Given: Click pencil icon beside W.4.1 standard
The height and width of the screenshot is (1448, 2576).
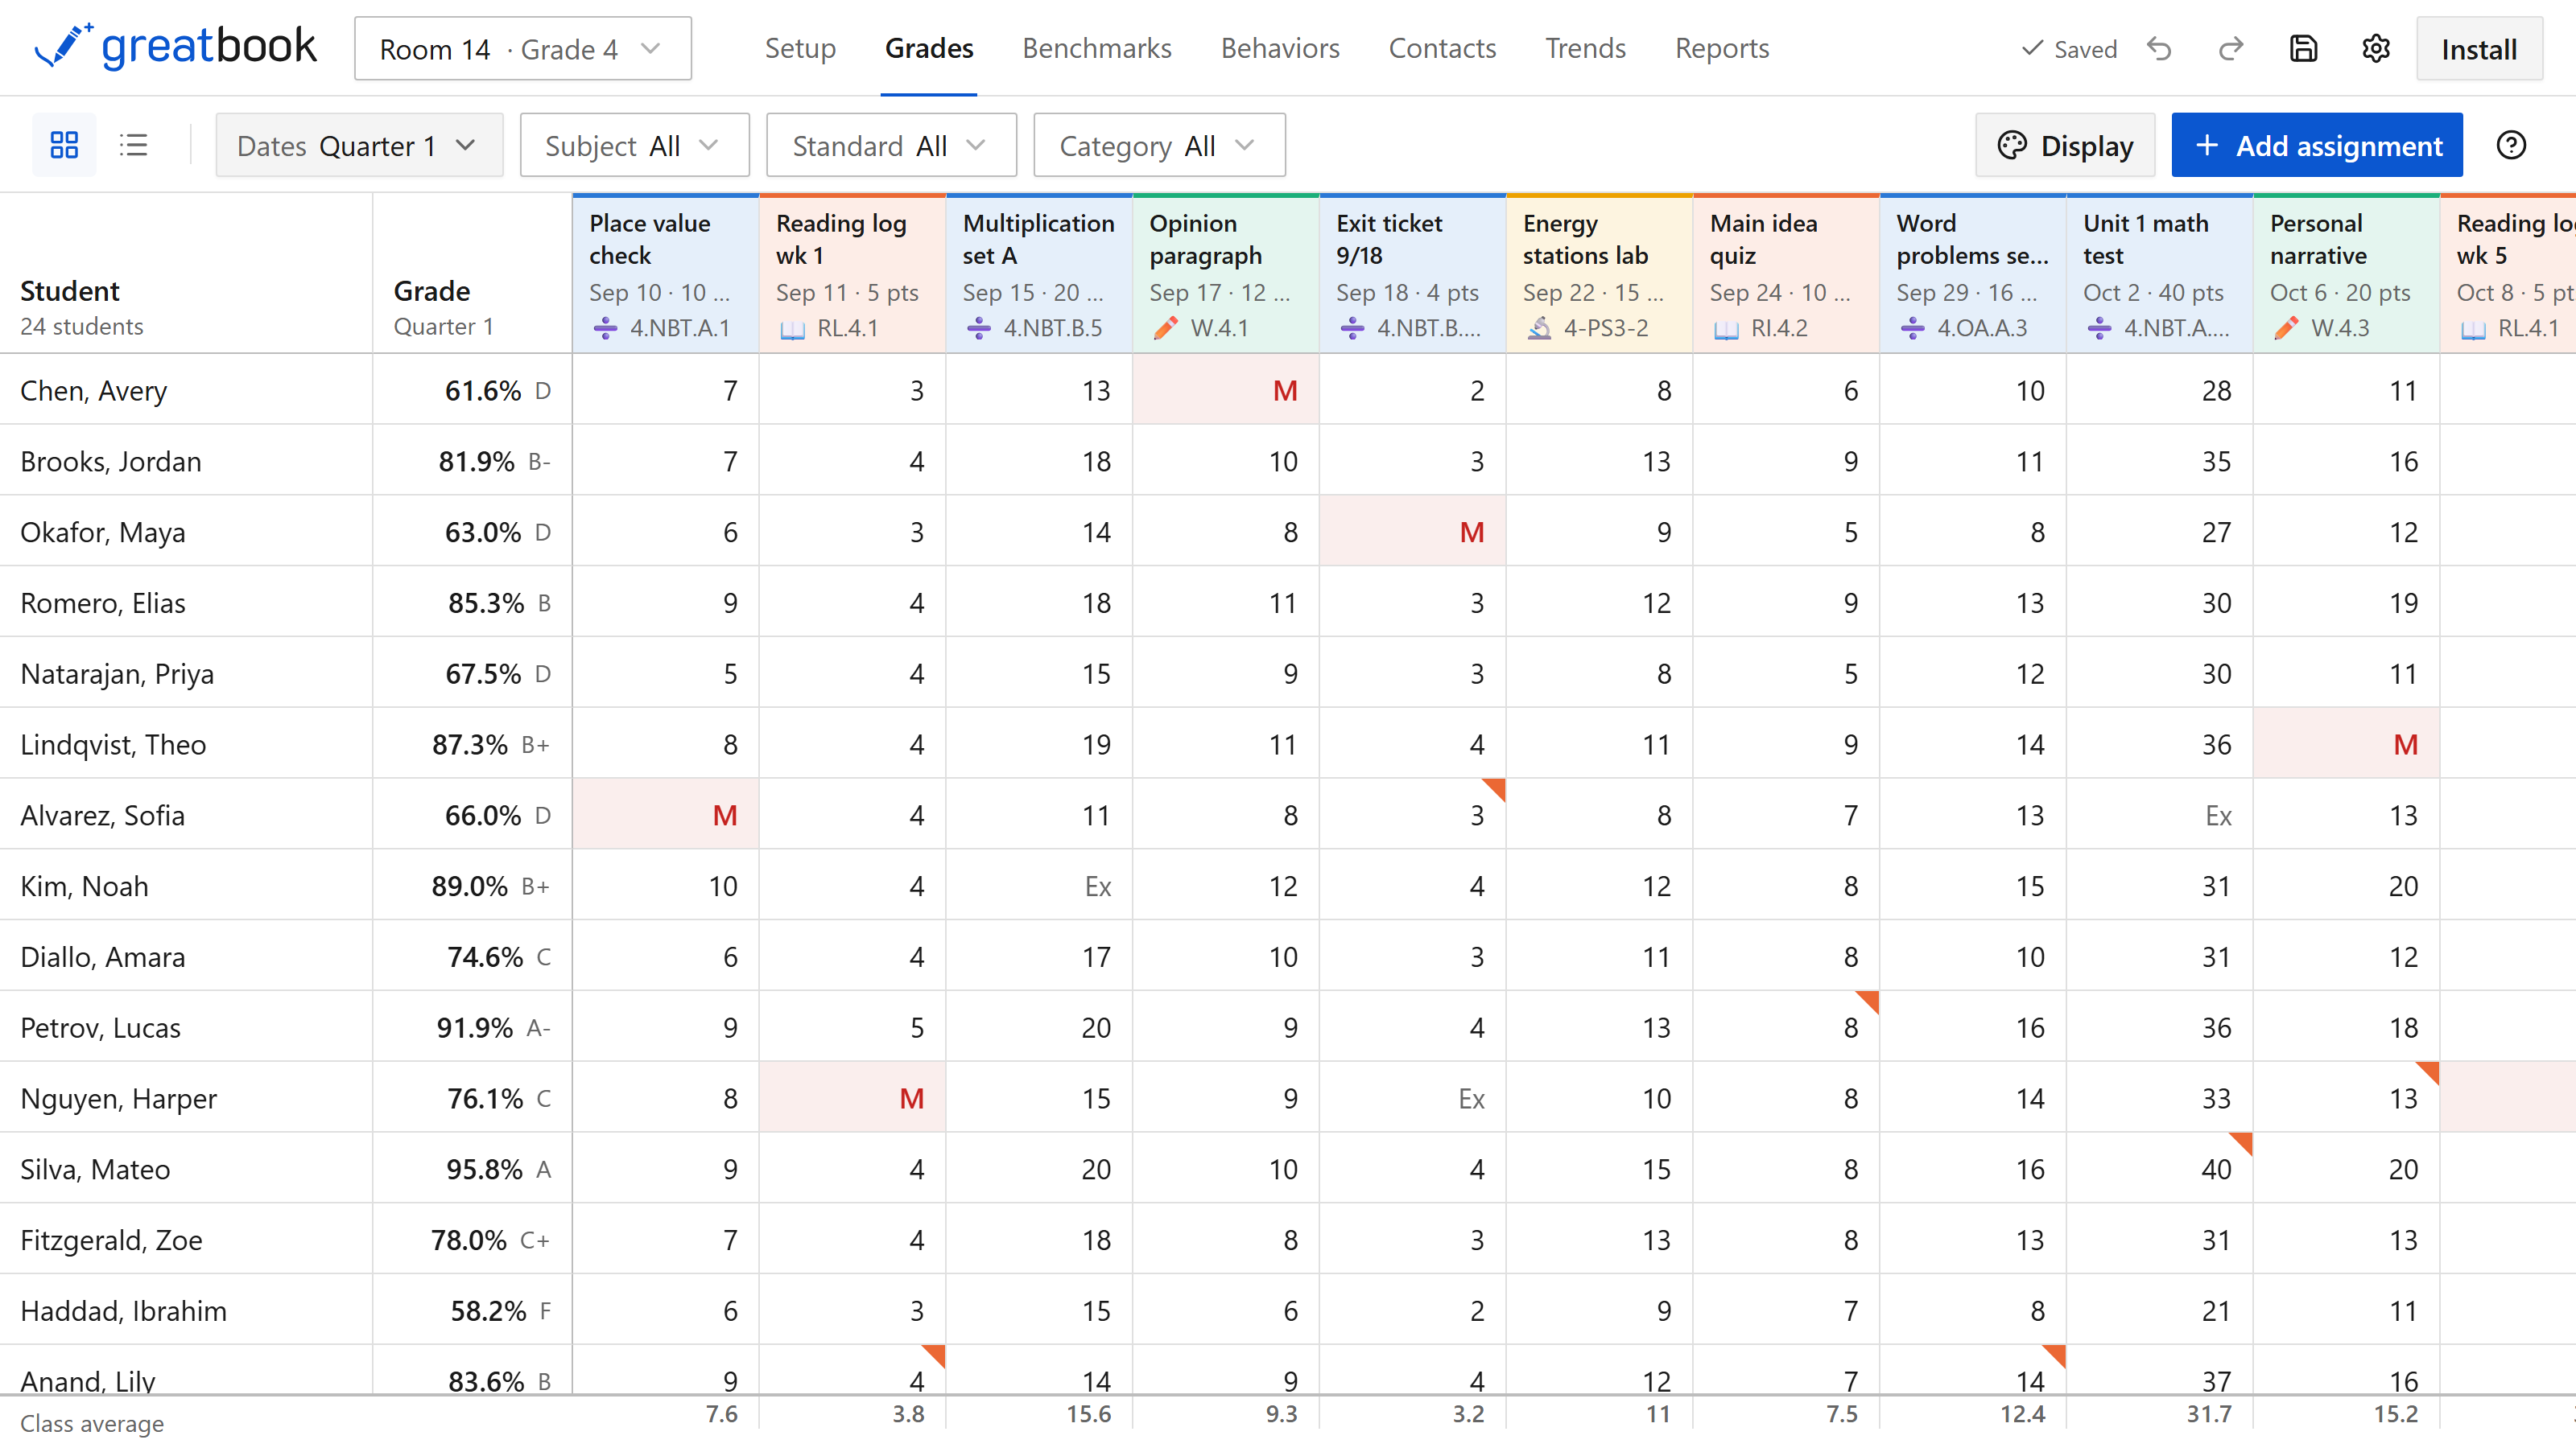Looking at the screenshot, I should 1165,327.
